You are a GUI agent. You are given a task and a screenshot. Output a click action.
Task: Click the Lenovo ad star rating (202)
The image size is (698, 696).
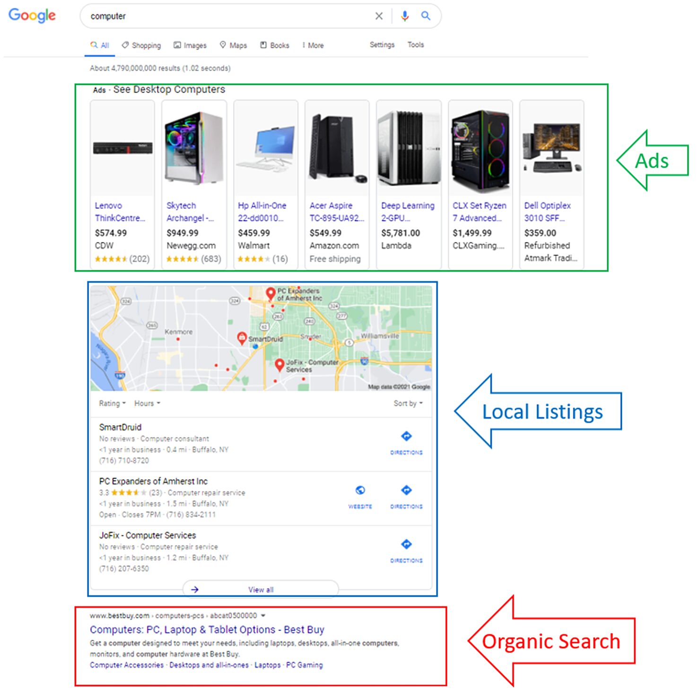[x=122, y=259]
